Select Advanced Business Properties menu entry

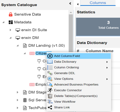click(79, 85)
